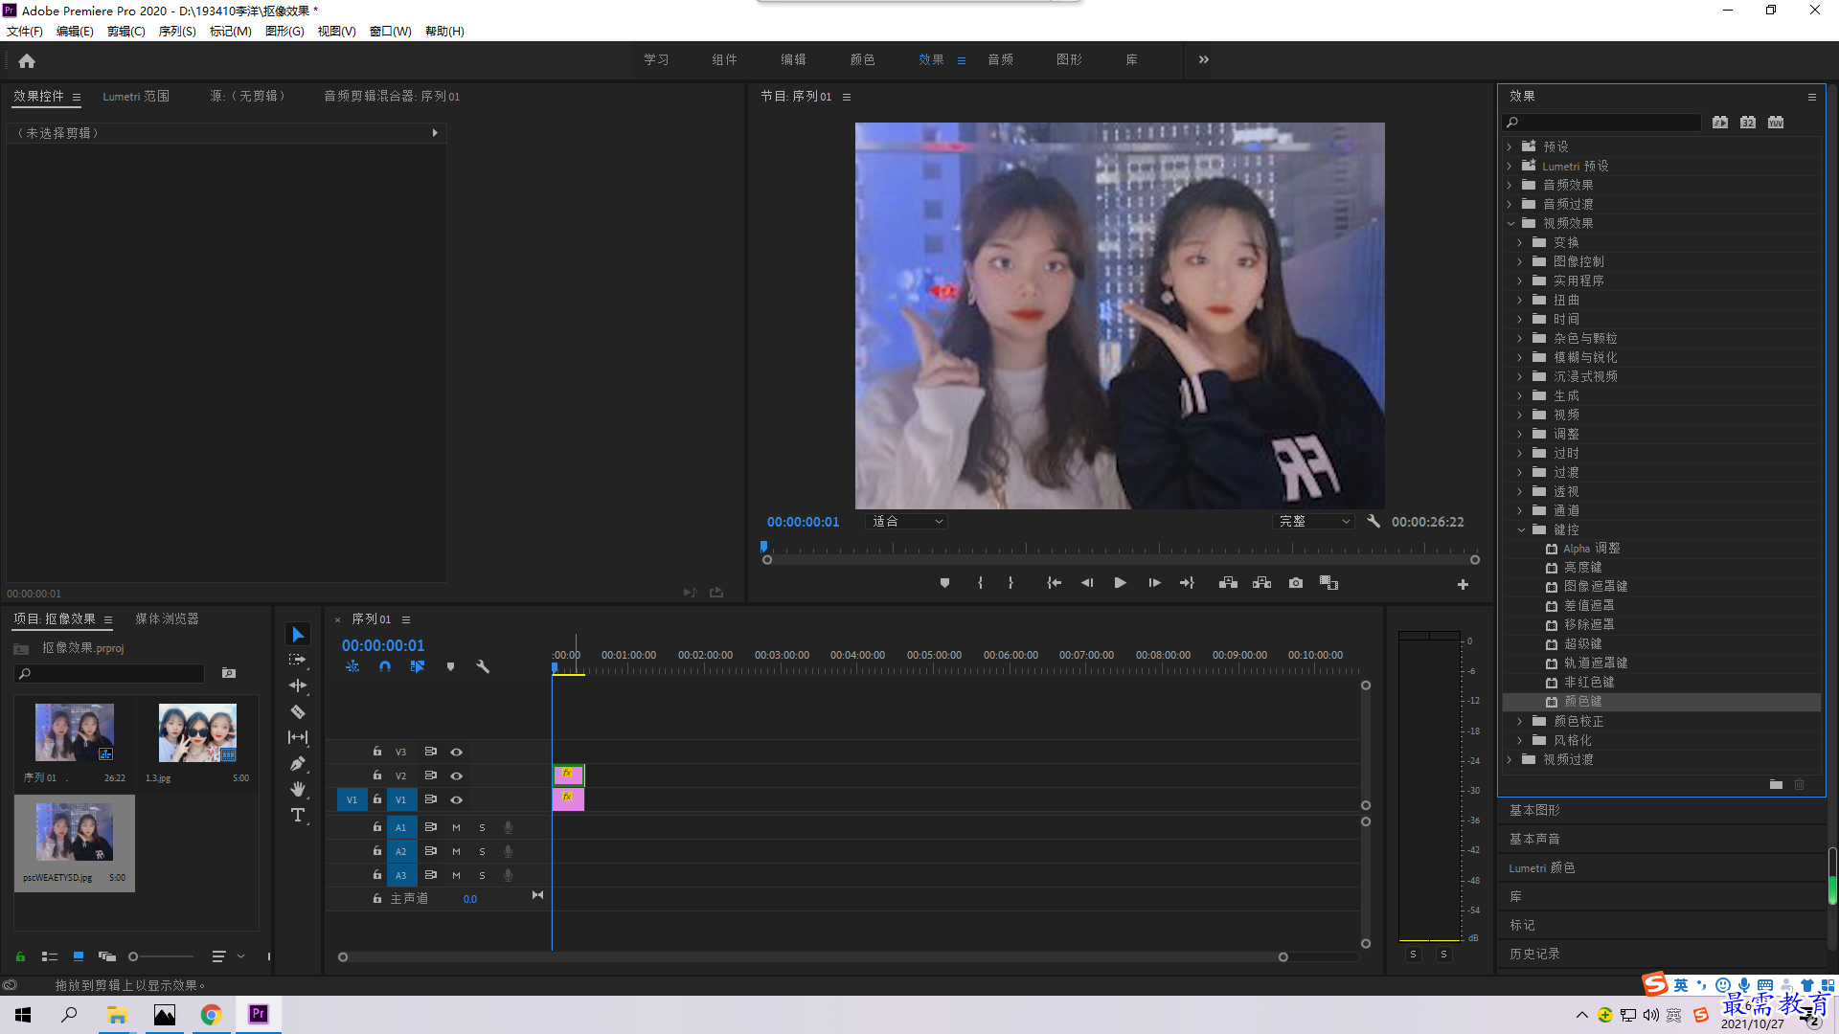
Task: Switch to the 媒体浏览器 tab
Action: point(167,618)
